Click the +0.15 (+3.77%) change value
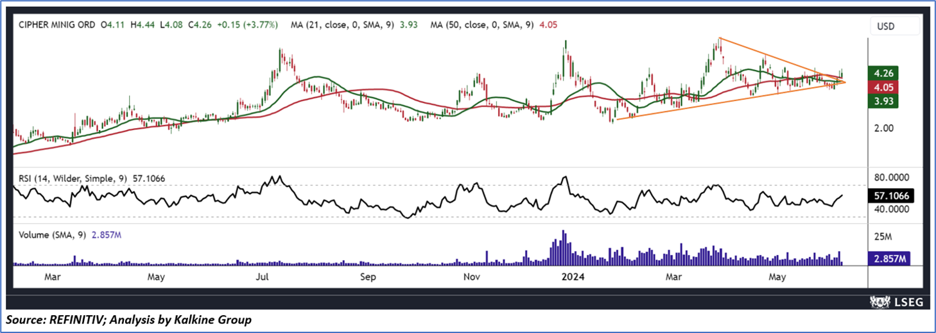Image resolution: width=936 pixels, height=333 pixels. point(247,25)
